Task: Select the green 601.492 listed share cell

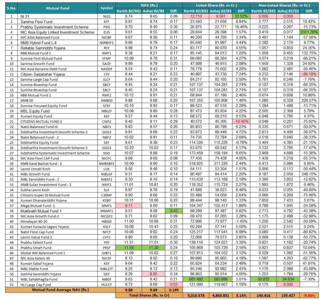Action: click(196, 279)
